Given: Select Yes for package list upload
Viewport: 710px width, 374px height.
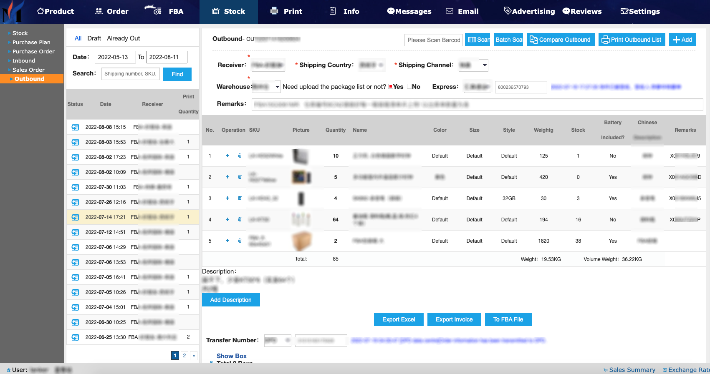Looking at the screenshot, I should (x=391, y=87).
